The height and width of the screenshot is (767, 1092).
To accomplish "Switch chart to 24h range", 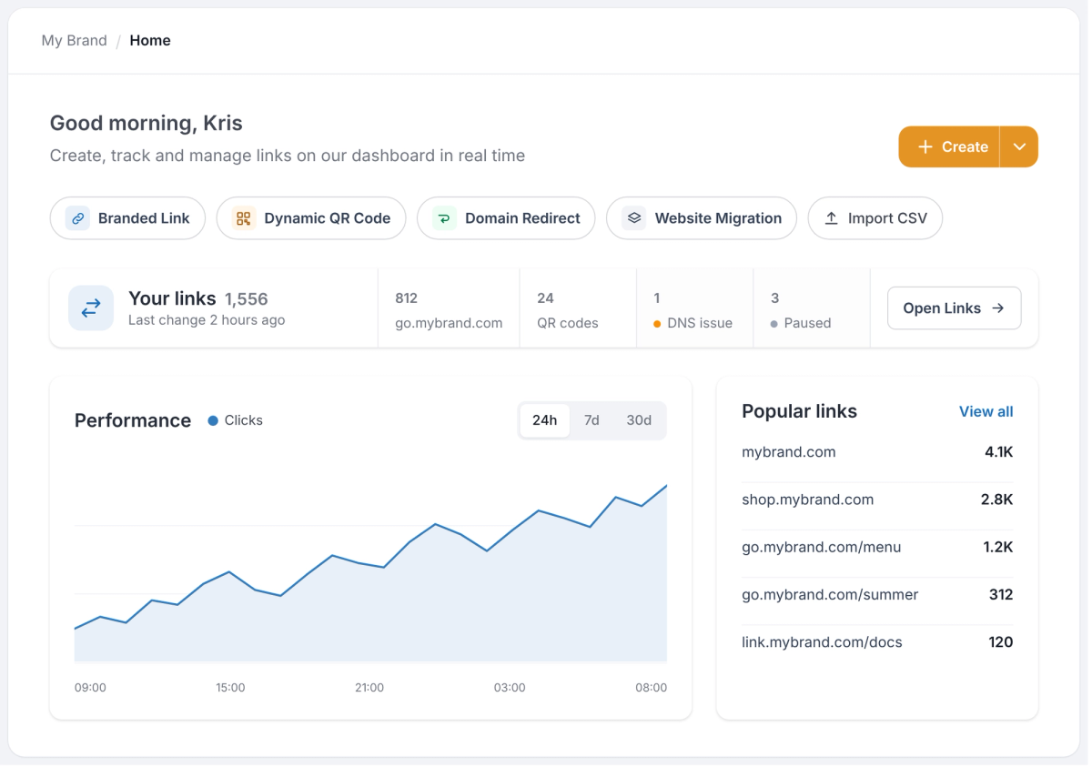I will tap(545, 420).
